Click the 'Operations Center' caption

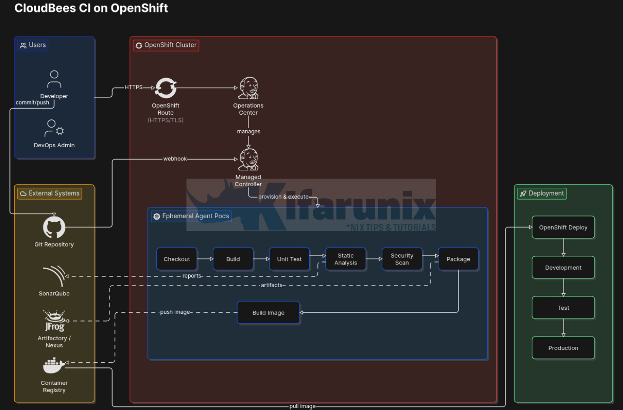coord(248,109)
